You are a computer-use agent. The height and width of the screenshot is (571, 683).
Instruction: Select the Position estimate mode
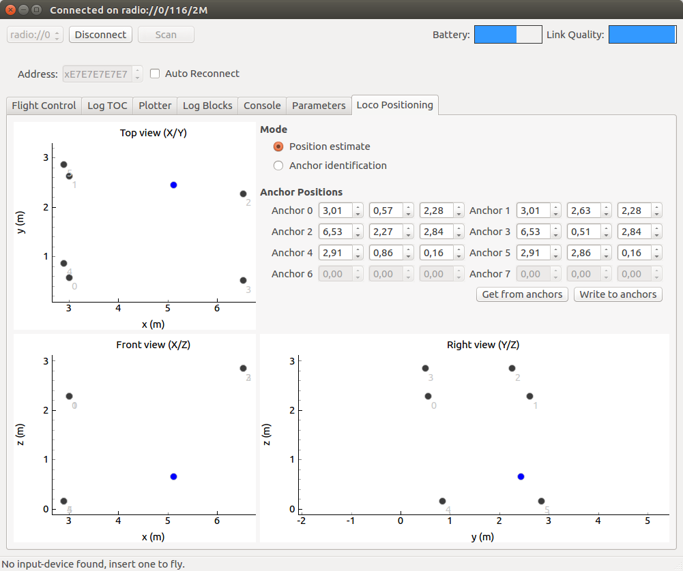click(x=278, y=146)
